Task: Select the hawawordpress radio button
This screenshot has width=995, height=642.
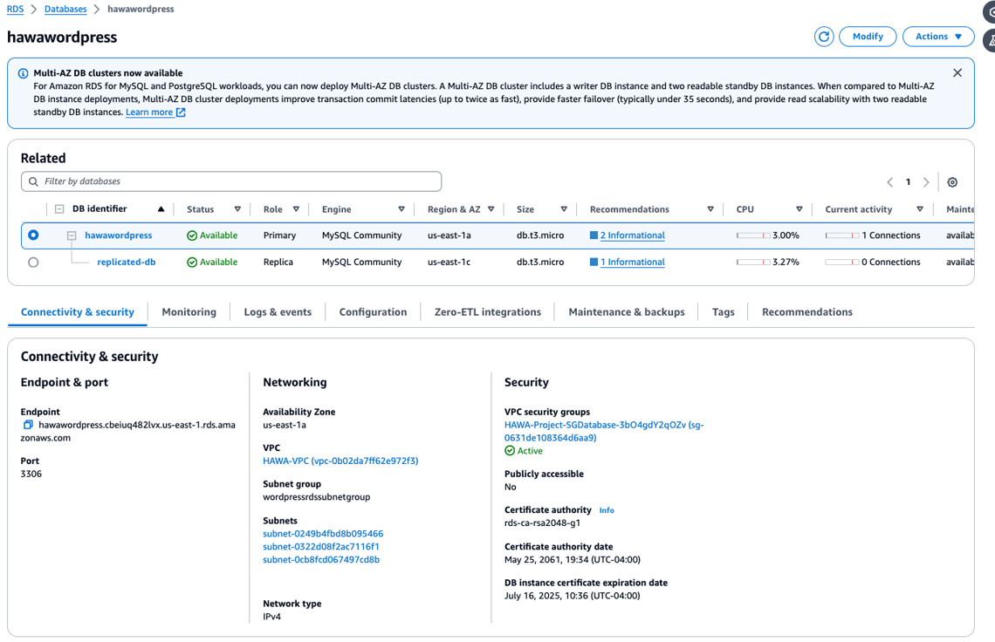Action: pos(33,235)
